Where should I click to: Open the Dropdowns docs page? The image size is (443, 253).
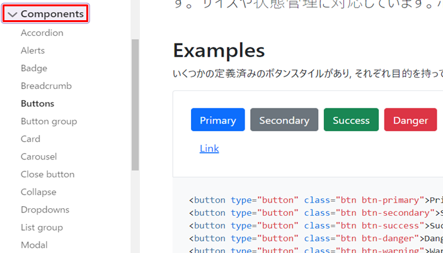pyautogui.click(x=45, y=209)
